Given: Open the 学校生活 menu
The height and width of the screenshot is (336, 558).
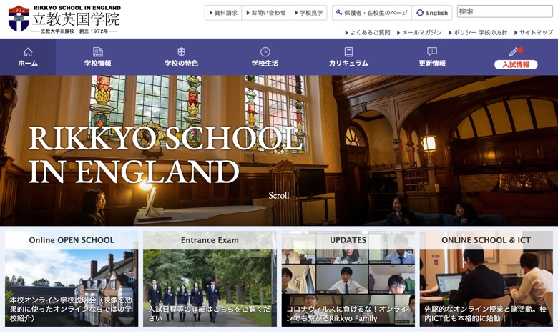Looking at the screenshot, I should [x=265, y=57].
